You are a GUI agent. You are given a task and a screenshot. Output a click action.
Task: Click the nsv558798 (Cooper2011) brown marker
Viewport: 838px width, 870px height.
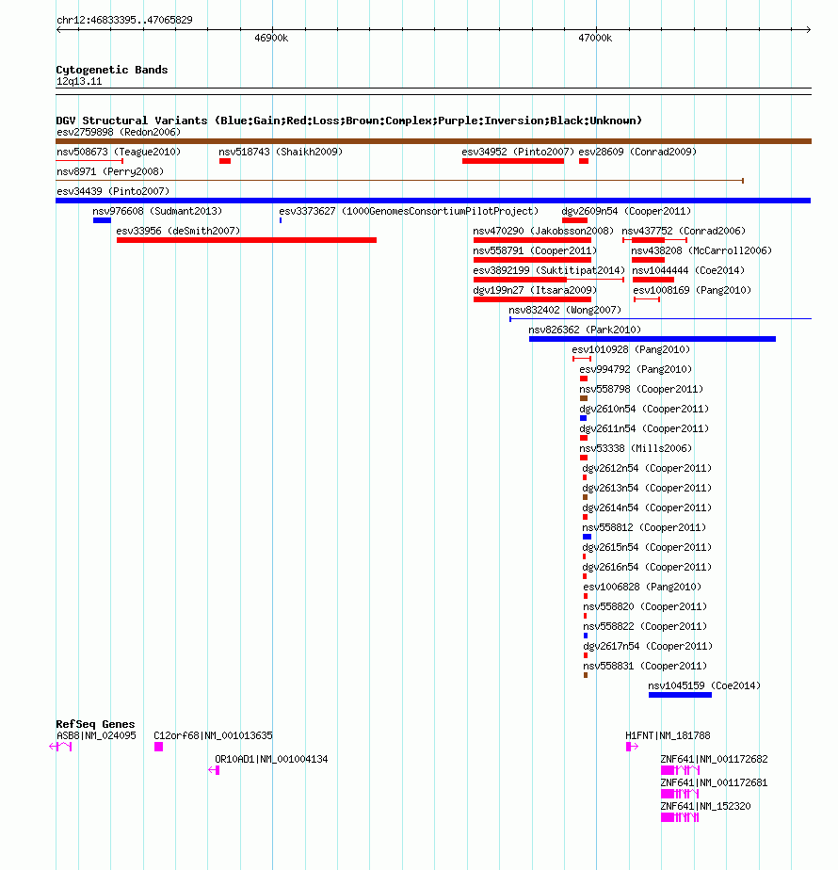(583, 398)
